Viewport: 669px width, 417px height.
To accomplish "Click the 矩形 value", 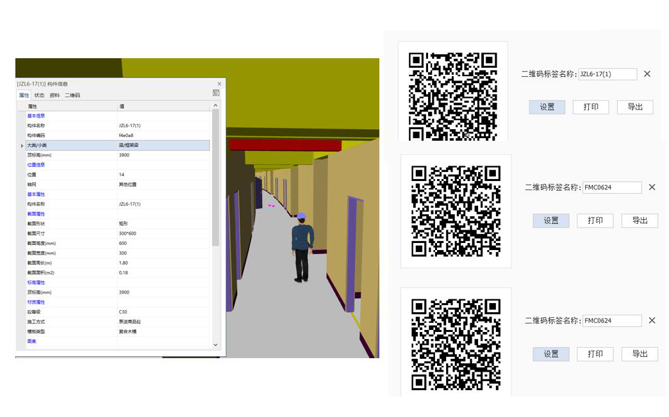I will 123,224.
